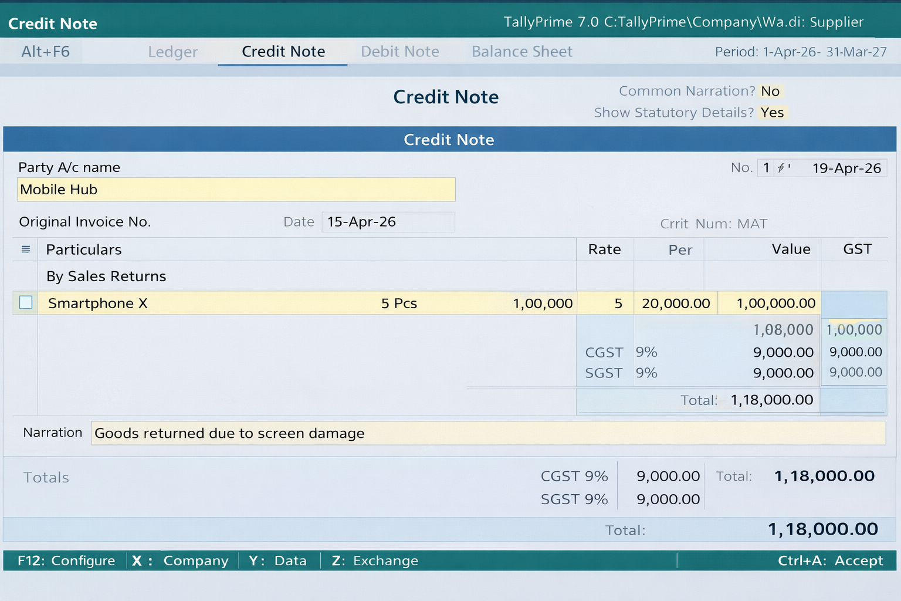Viewport: 901px width, 601px height.
Task: Open the Ledger view
Action: [x=172, y=52]
